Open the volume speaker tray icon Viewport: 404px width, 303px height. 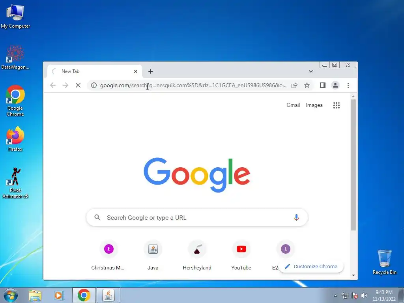[364, 296]
